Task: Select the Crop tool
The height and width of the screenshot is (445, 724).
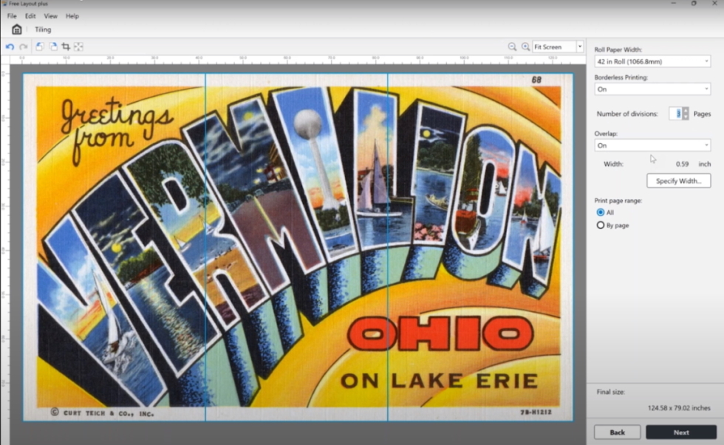Action: coord(66,46)
